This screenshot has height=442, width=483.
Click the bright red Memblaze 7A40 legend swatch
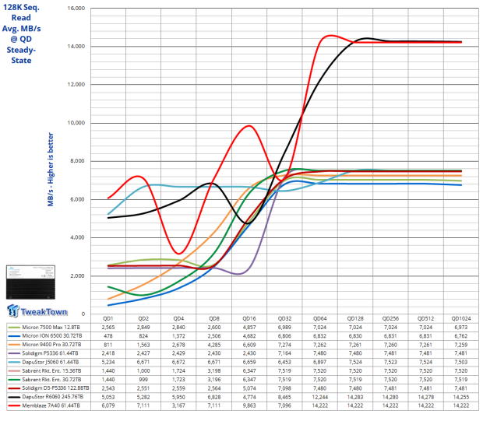click(14, 405)
